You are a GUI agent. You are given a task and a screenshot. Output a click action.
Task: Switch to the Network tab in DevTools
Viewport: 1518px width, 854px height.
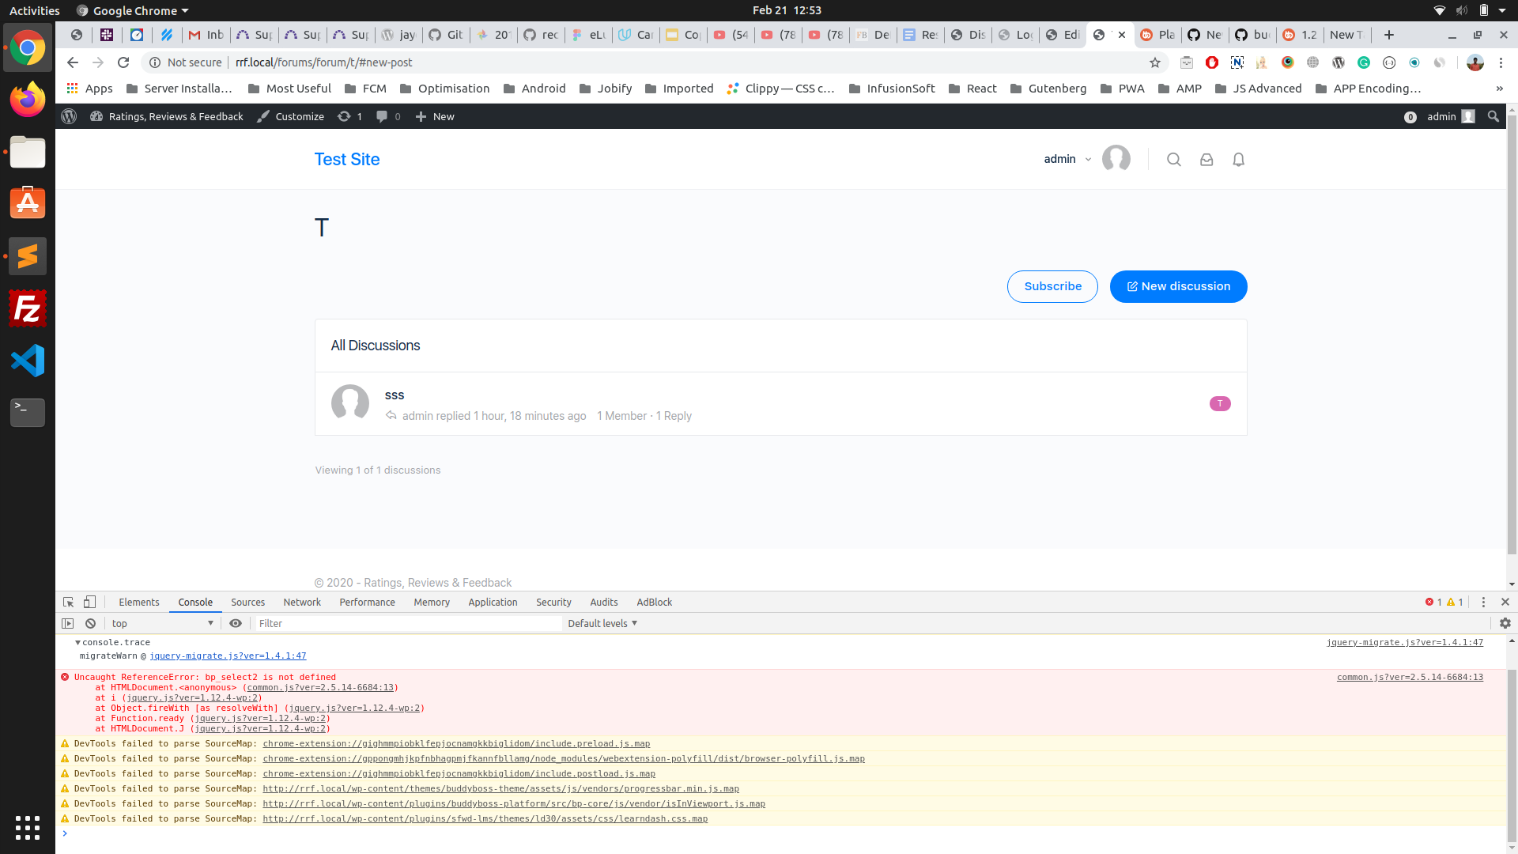(301, 602)
